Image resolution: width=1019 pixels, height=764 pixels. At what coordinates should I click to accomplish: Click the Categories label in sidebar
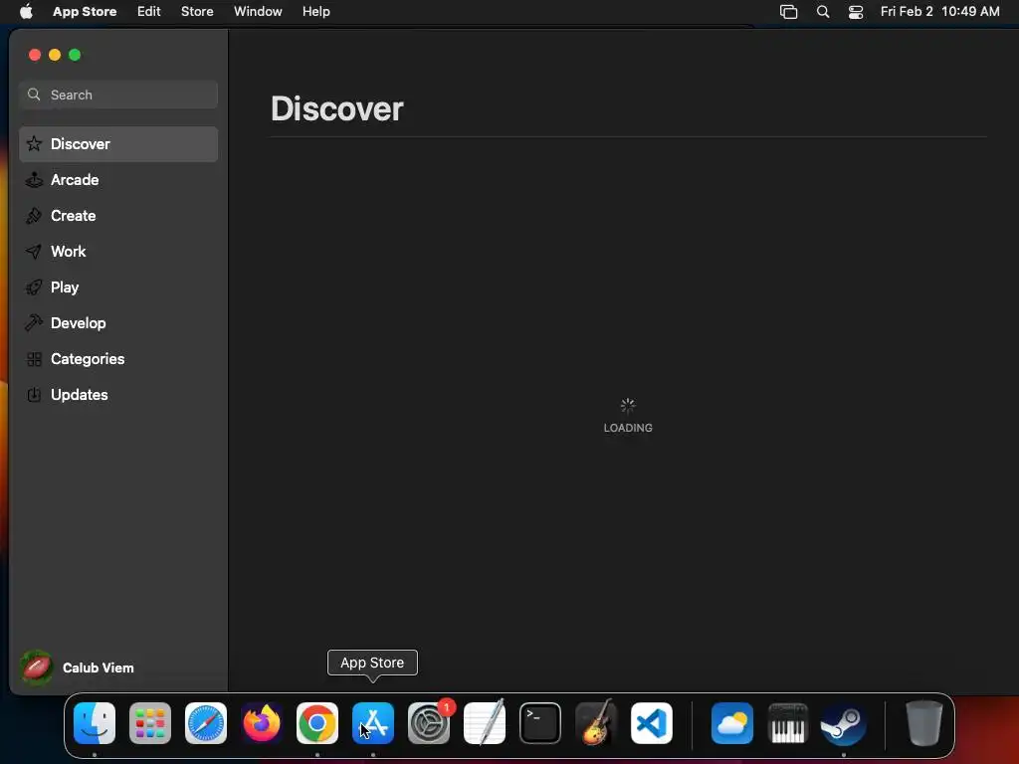tap(88, 358)
